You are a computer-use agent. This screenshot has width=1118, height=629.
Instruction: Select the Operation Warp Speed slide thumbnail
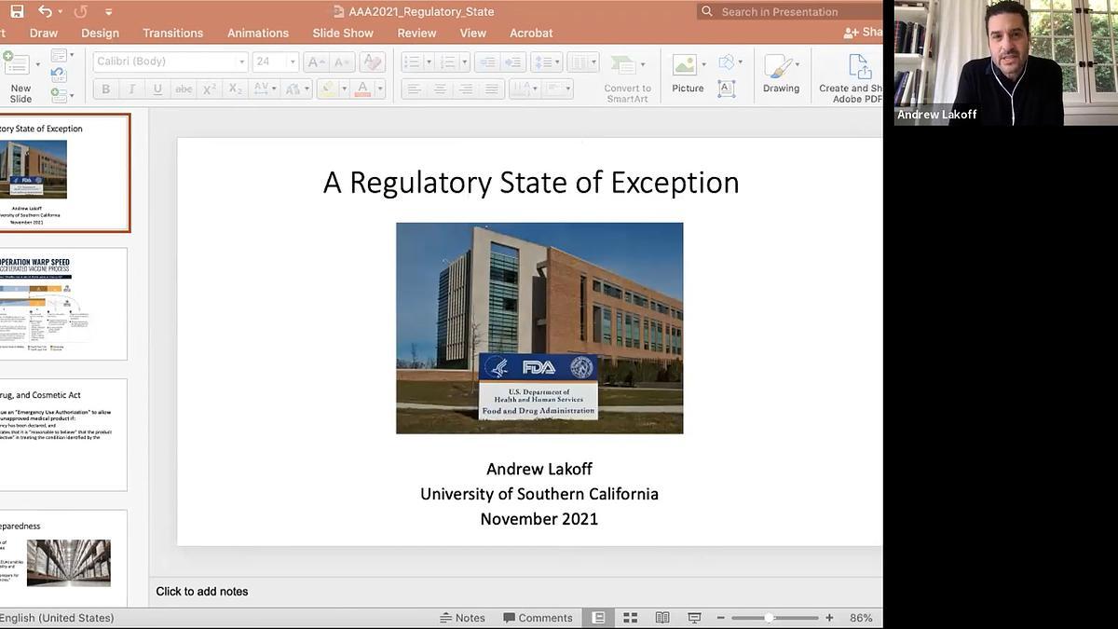tap(62, 304)
